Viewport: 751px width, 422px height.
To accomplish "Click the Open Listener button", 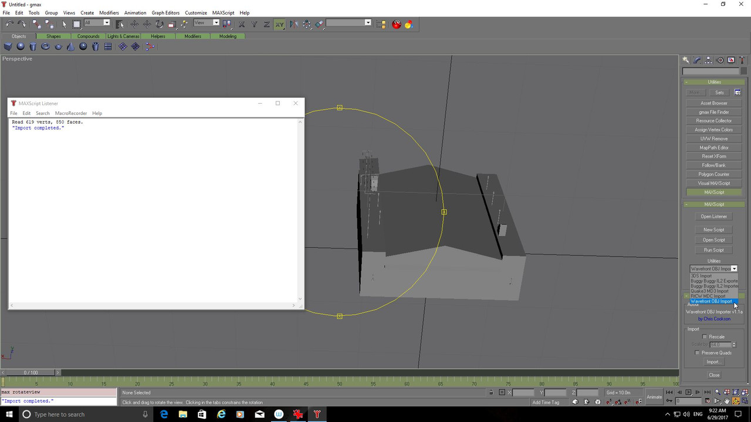I will [714, 217].
